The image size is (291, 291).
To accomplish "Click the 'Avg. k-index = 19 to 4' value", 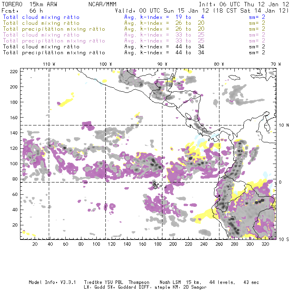I will [164, 17].
